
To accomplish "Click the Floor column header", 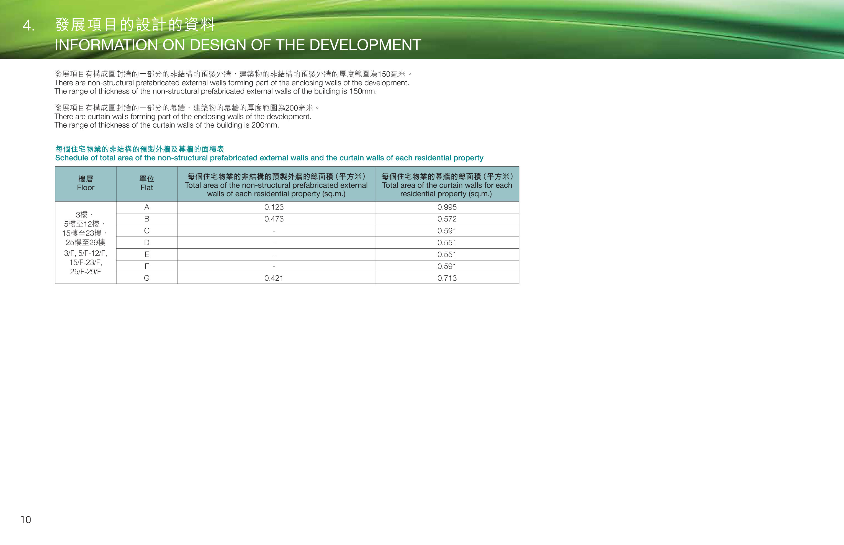I will (x=86, y=184).
